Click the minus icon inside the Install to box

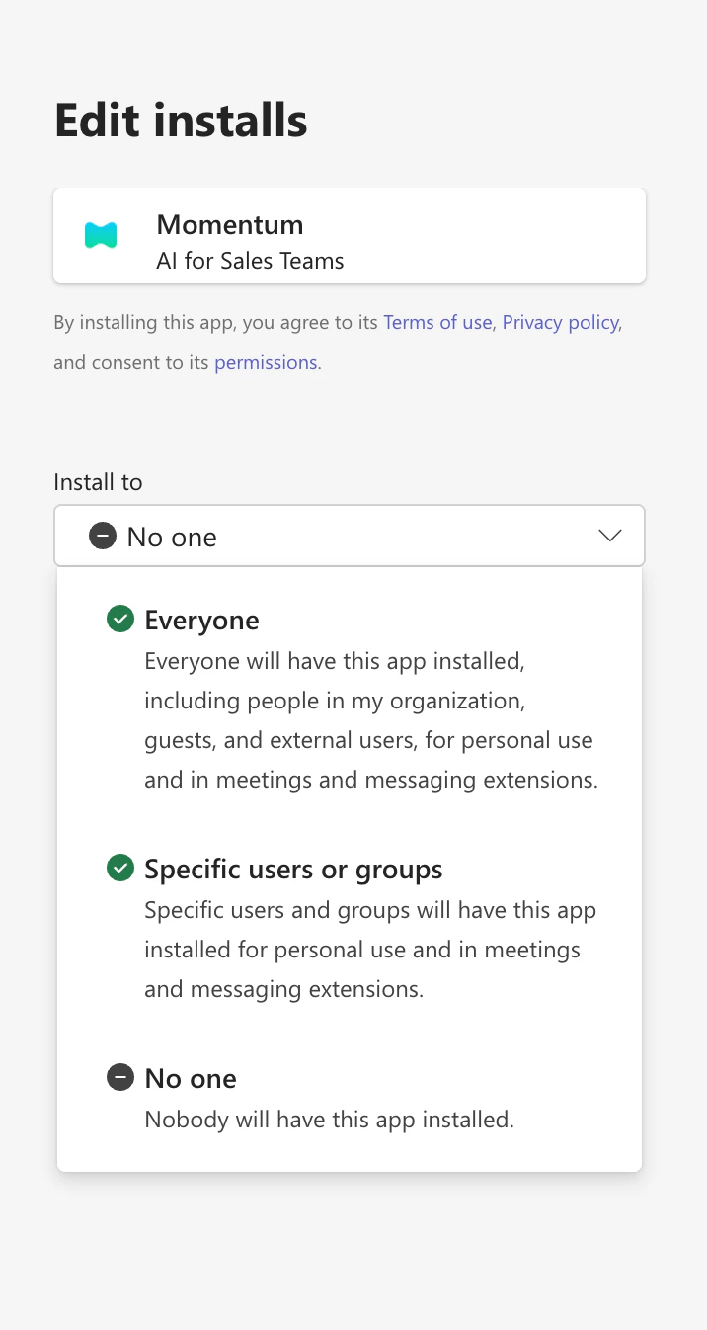tap(103, 536)
